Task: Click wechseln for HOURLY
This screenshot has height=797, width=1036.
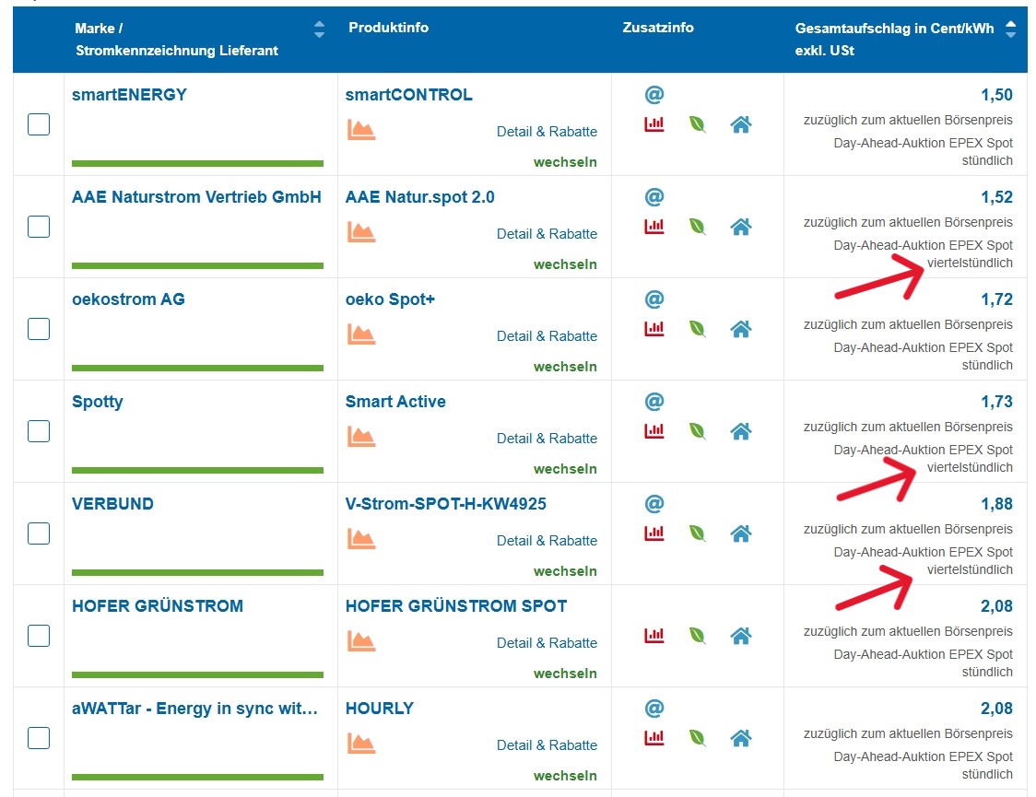Action: [x=565, y=777]
